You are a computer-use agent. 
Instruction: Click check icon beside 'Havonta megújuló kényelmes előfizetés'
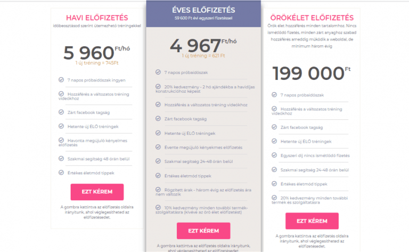click(61, 140)
